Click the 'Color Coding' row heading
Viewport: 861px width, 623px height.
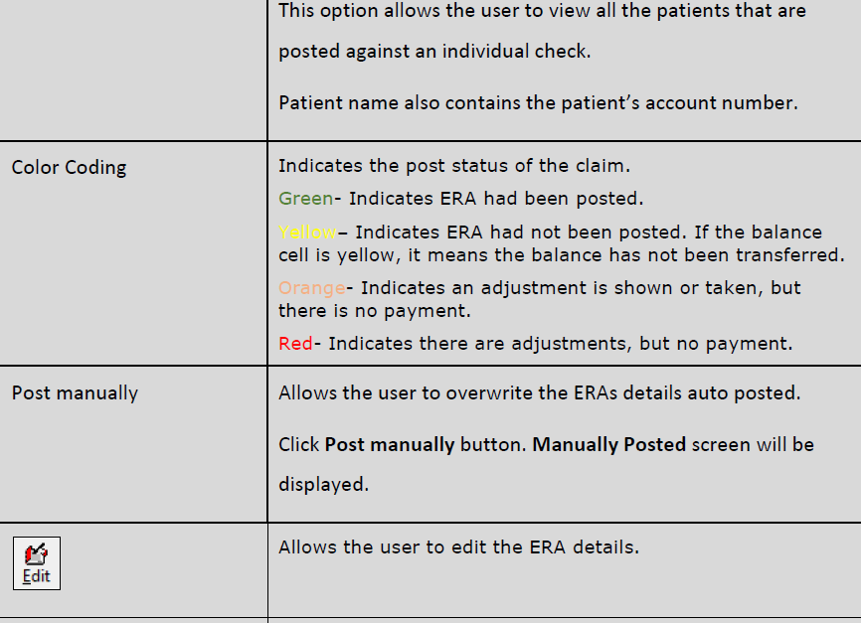tap(70, 167)
